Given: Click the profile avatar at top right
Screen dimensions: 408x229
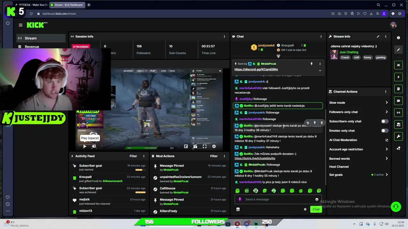Looking at the screenshot, I should pyautogui.click(x=393, y=25).
